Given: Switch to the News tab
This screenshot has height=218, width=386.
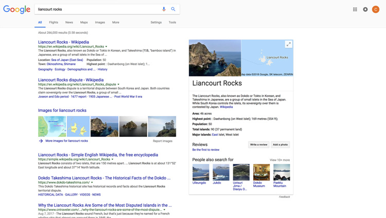Looking at the screenshot, I should pos(69,23).
